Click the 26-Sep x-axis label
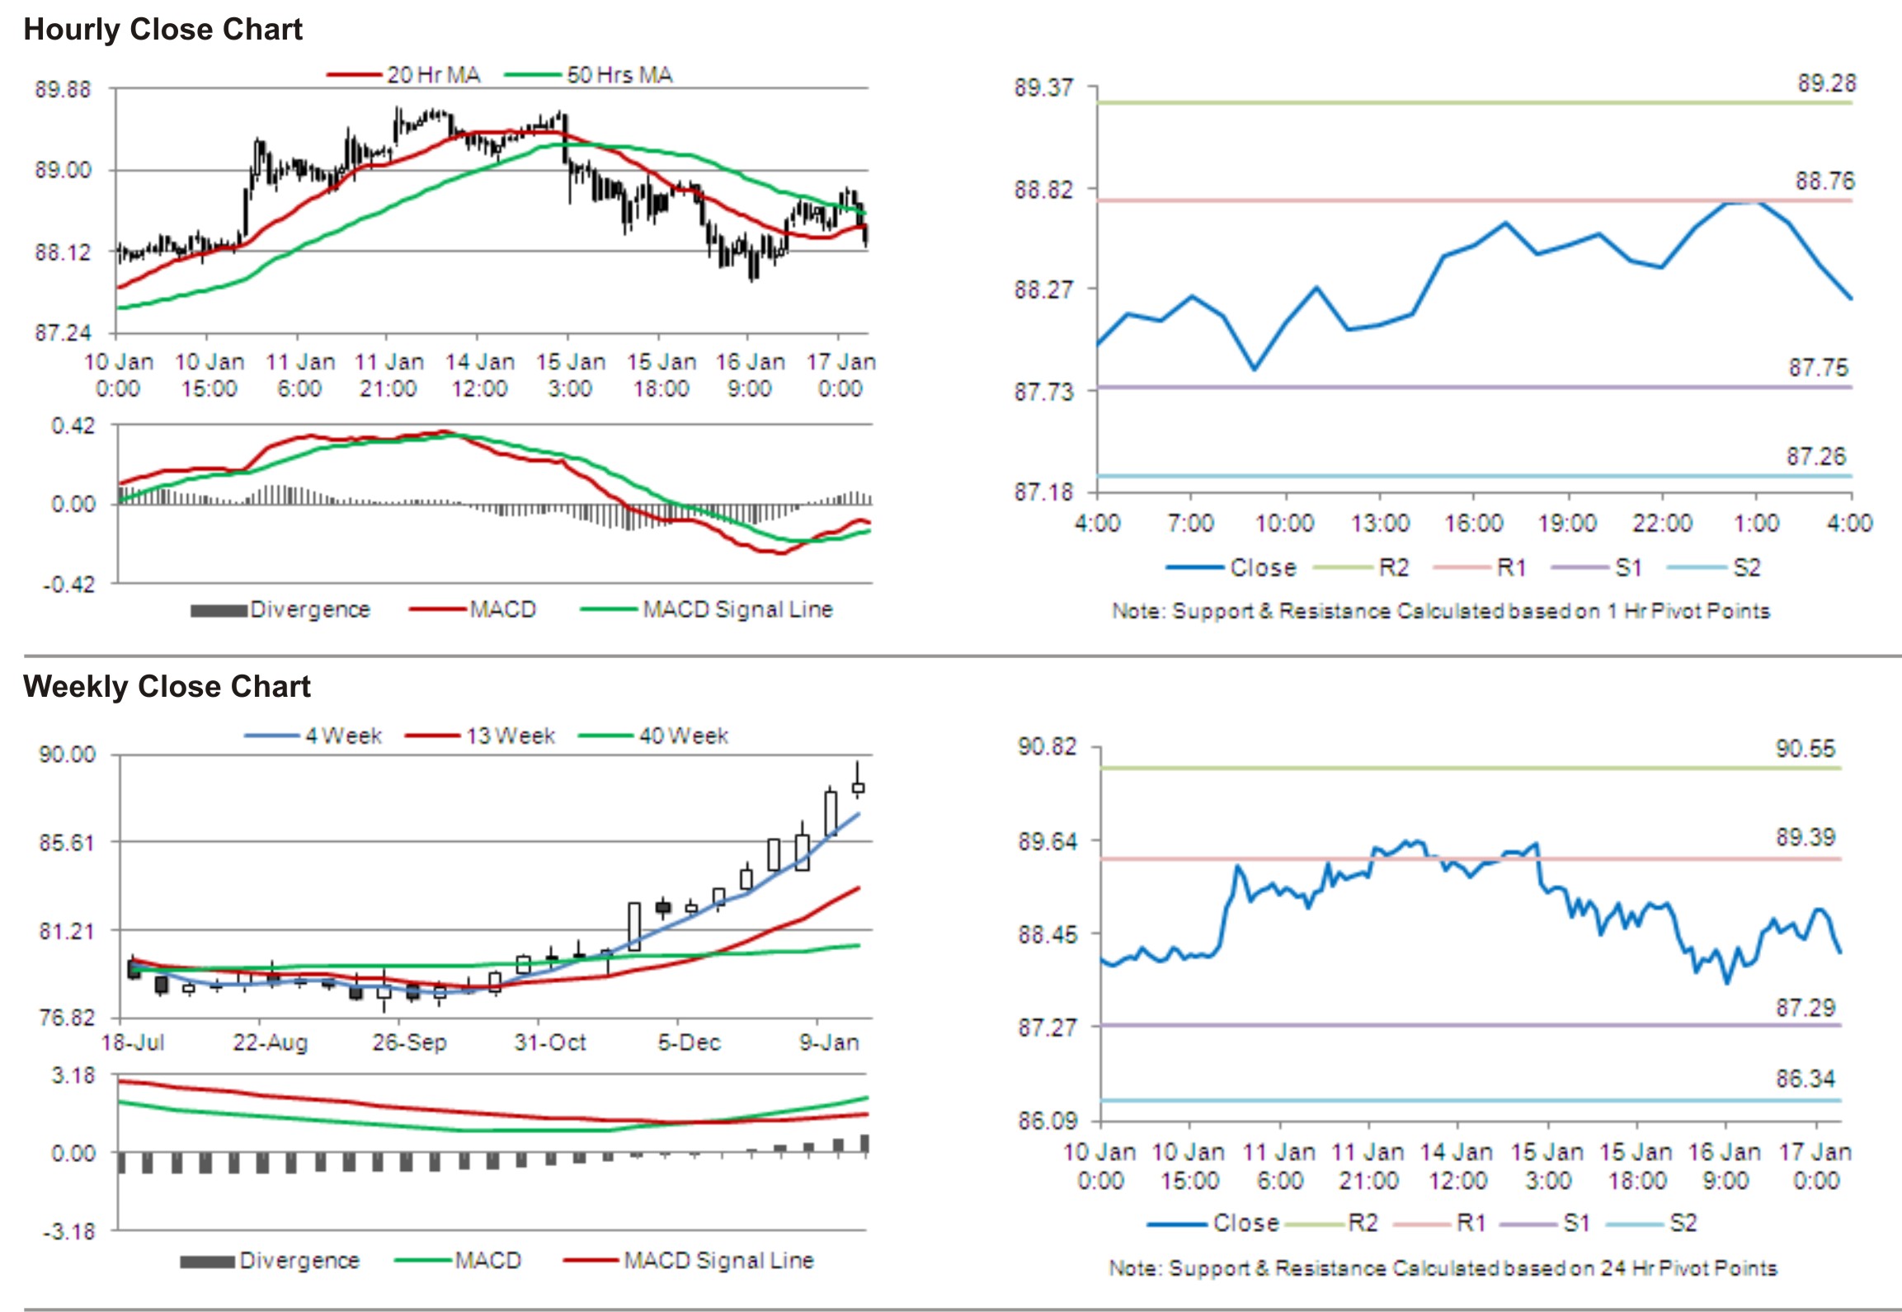The image size is (1902, 1312). point(409,1042)
